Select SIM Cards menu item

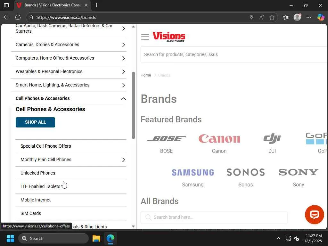(31, 214)
